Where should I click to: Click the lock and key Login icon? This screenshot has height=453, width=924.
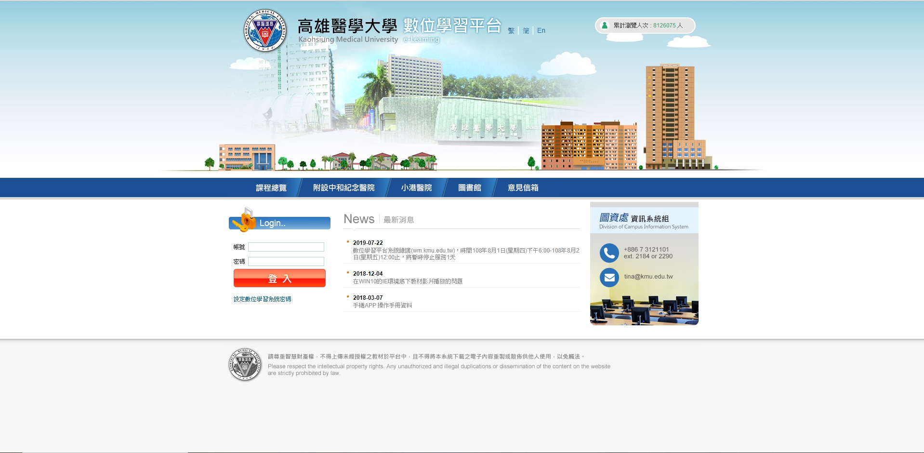pyautogui.click(x=245, y=220)
